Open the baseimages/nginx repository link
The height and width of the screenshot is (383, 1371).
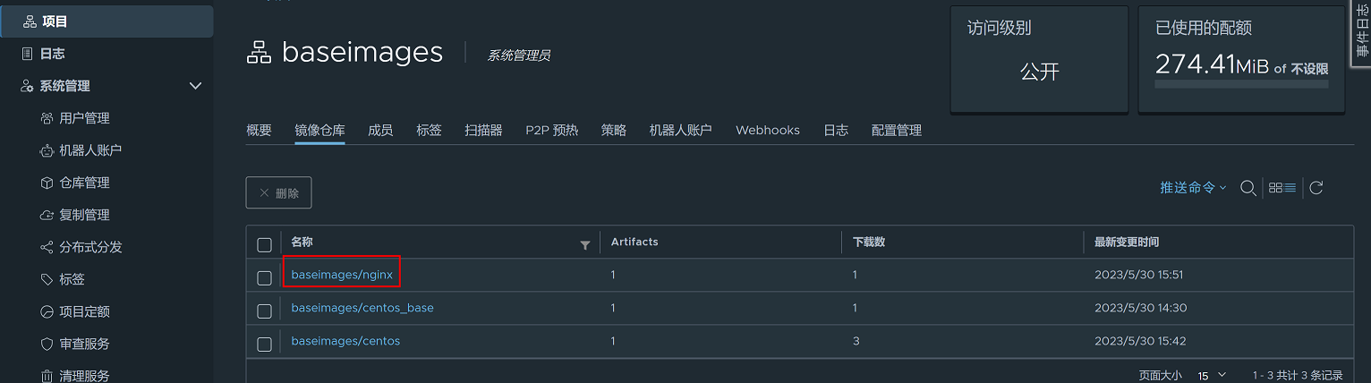point(342,275)
